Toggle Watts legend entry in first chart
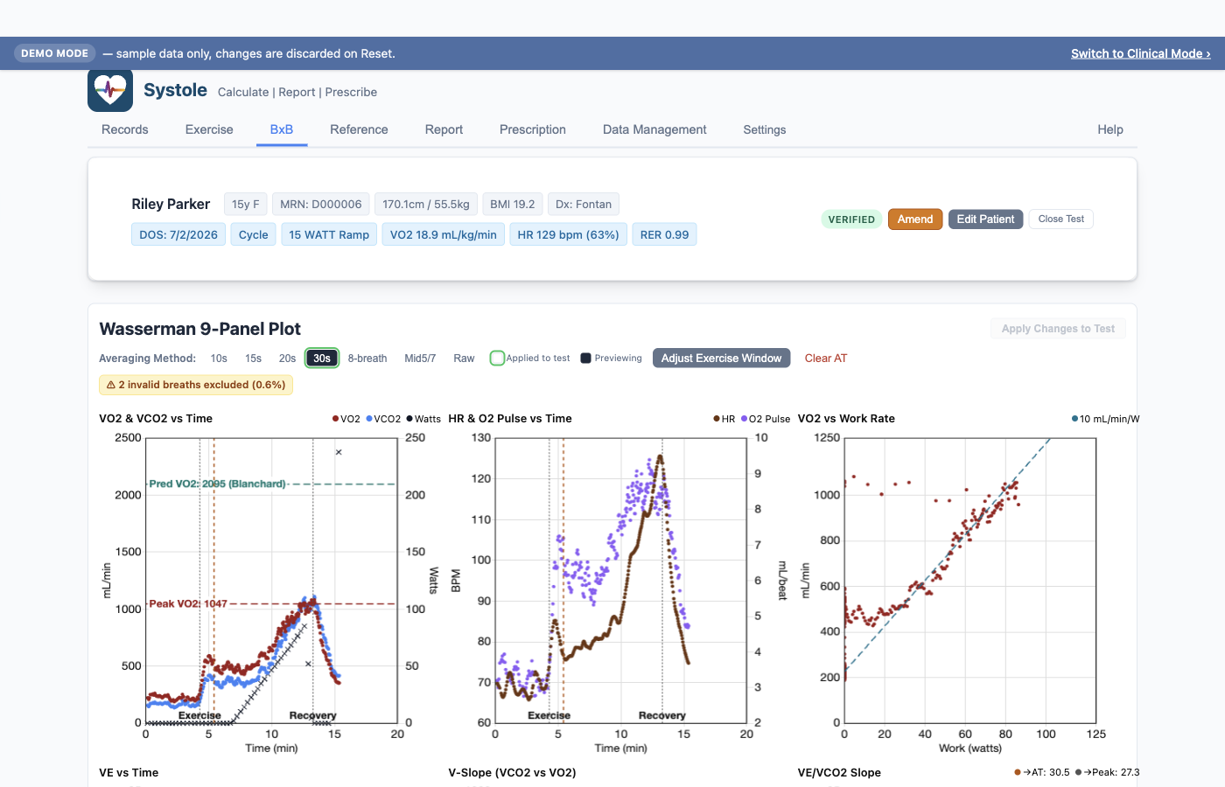Viewport: 1225px width, 787px height. (423, 419)
